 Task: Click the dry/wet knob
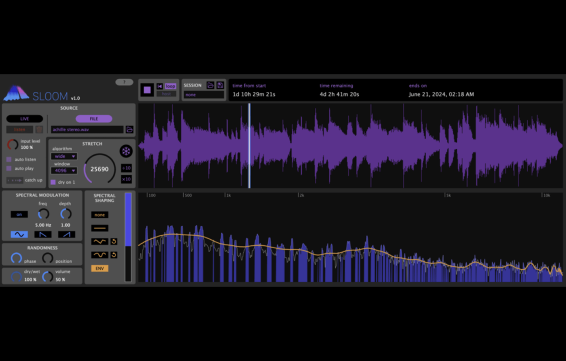pos(16,277)
